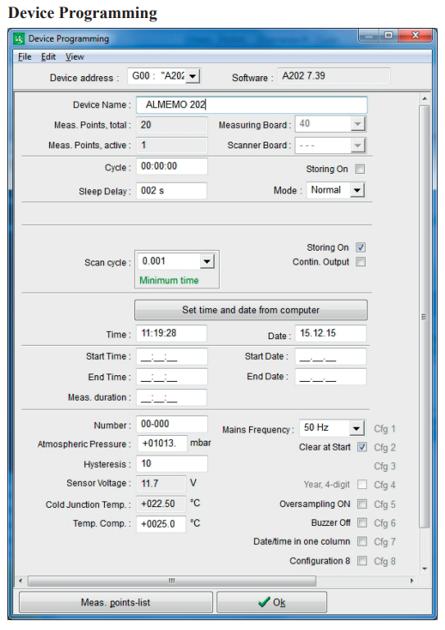
Task: Check Date/time in one column
Action: 362,542
